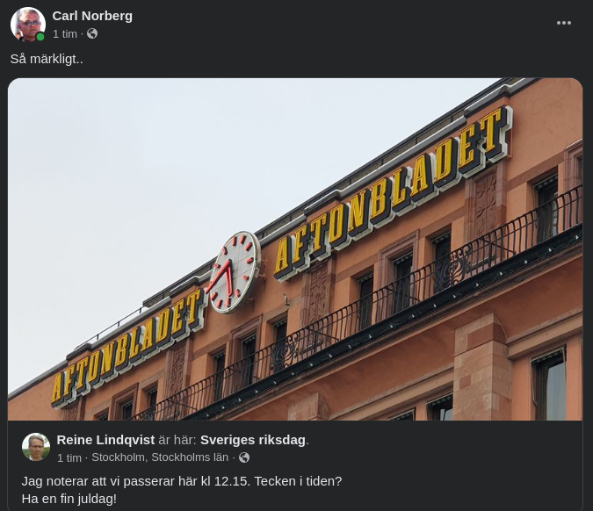Open the Sveriges riksdag location page
Image resolution: width=593 pixels, height=511 pixels.
click(253, 440)
